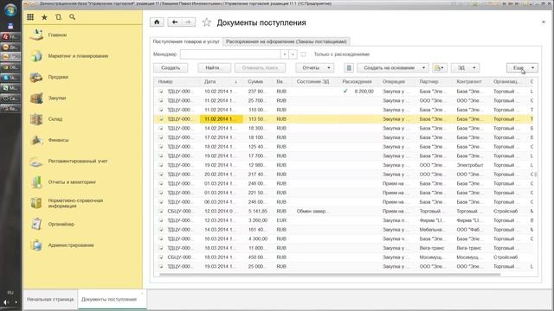The width and height of the screenshot is (554, 311).
Task: Navigate back with the left arrow
Action: pyautogui.click(x=175, y=22)
